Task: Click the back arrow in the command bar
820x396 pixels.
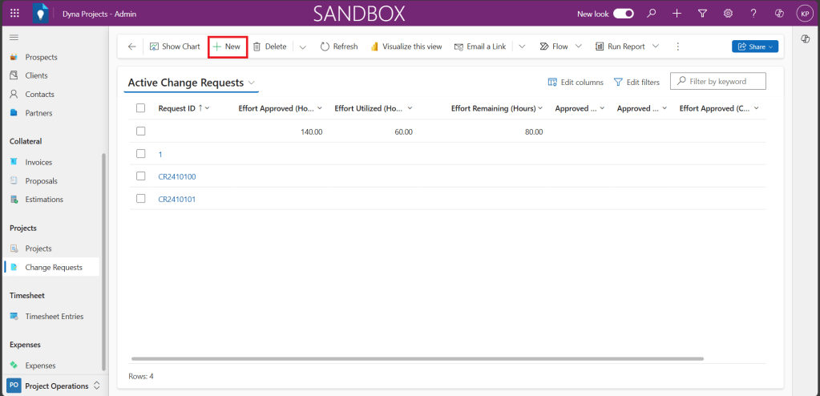Action: coord(131,46)
